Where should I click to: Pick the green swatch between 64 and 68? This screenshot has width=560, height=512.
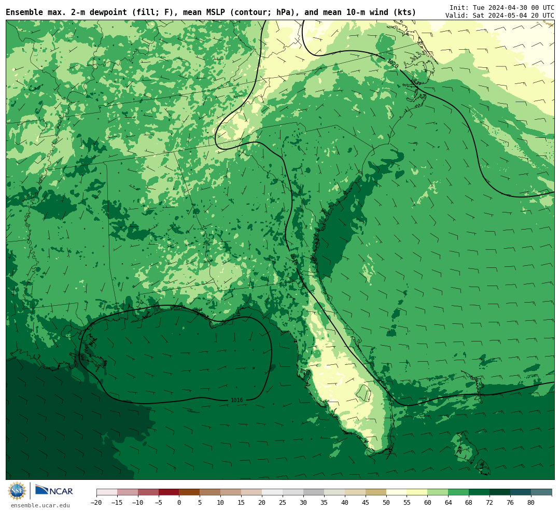coord(459,492)
